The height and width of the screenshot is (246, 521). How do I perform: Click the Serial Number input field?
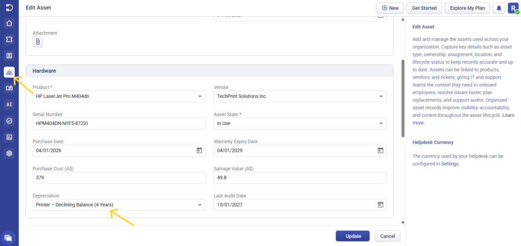[x=119, y=123]
